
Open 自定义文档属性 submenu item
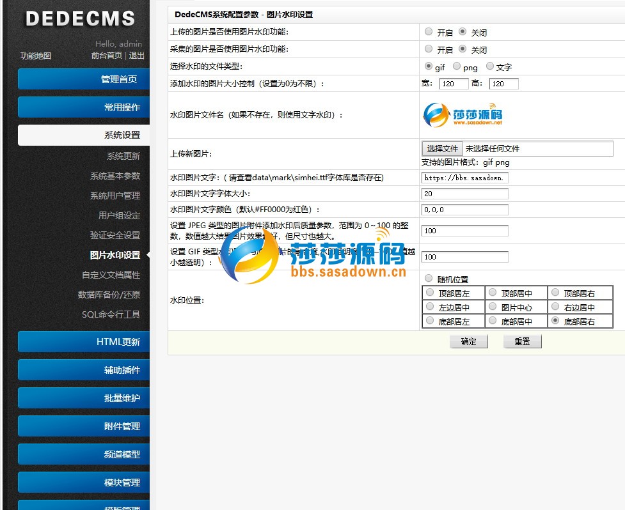tap(111, 275)
